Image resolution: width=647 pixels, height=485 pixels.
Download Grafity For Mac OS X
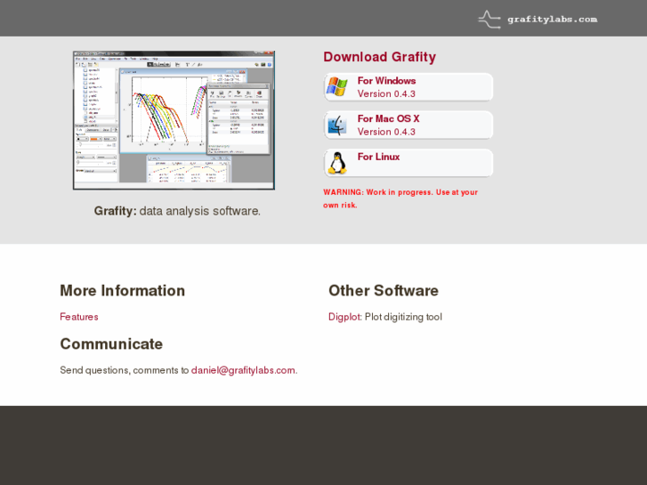tap(408, 125)
